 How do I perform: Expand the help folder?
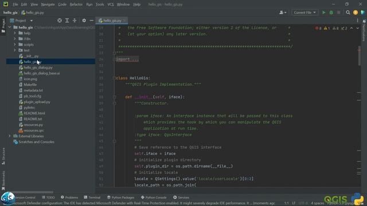pyautogui.click(x=15, y=33)
